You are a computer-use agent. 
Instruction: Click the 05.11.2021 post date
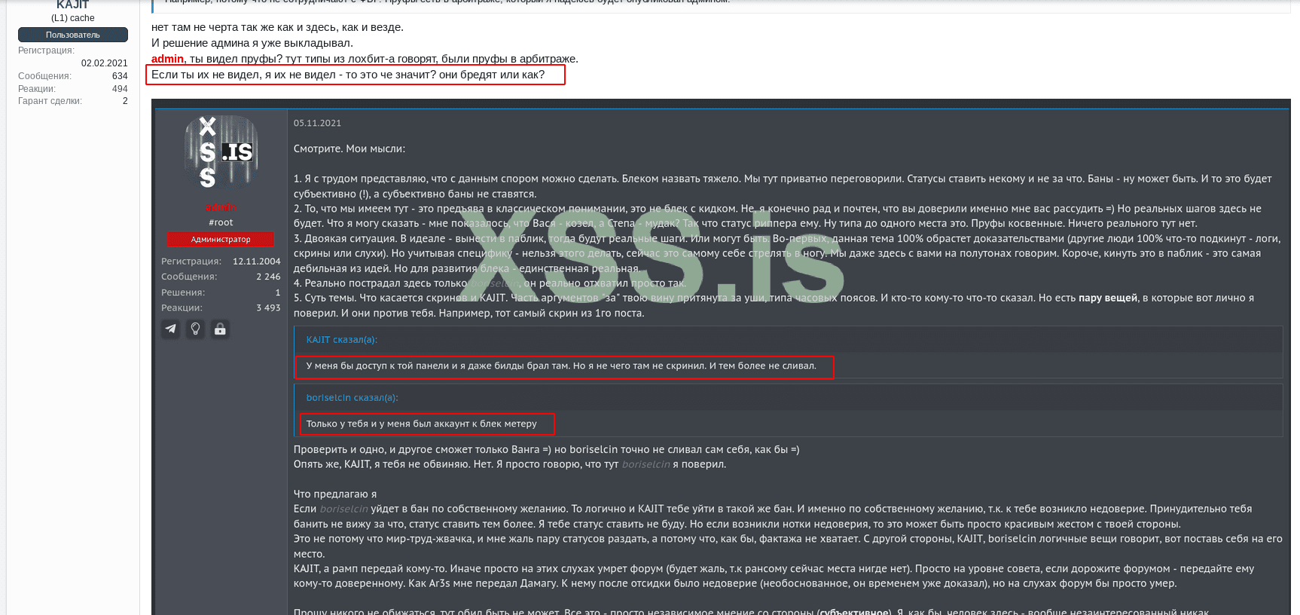(x=317, y=123)
